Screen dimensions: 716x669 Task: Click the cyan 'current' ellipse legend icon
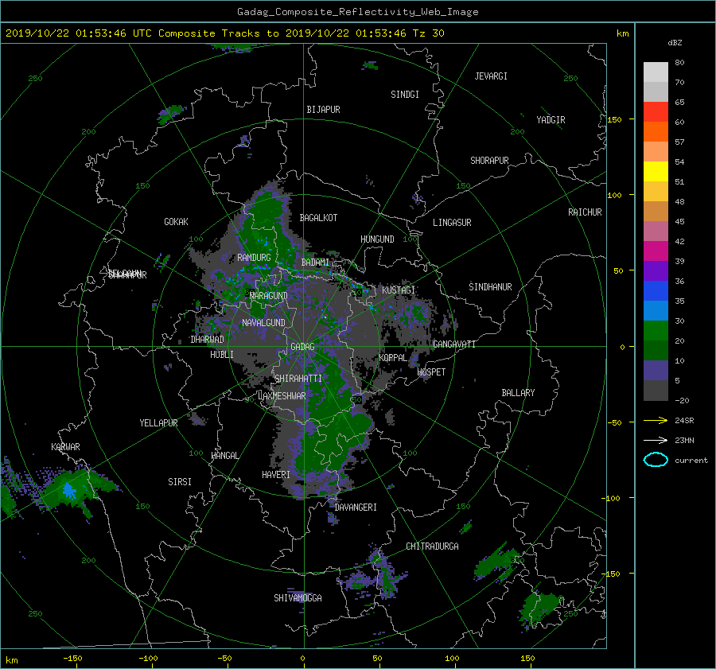[656, 460]
